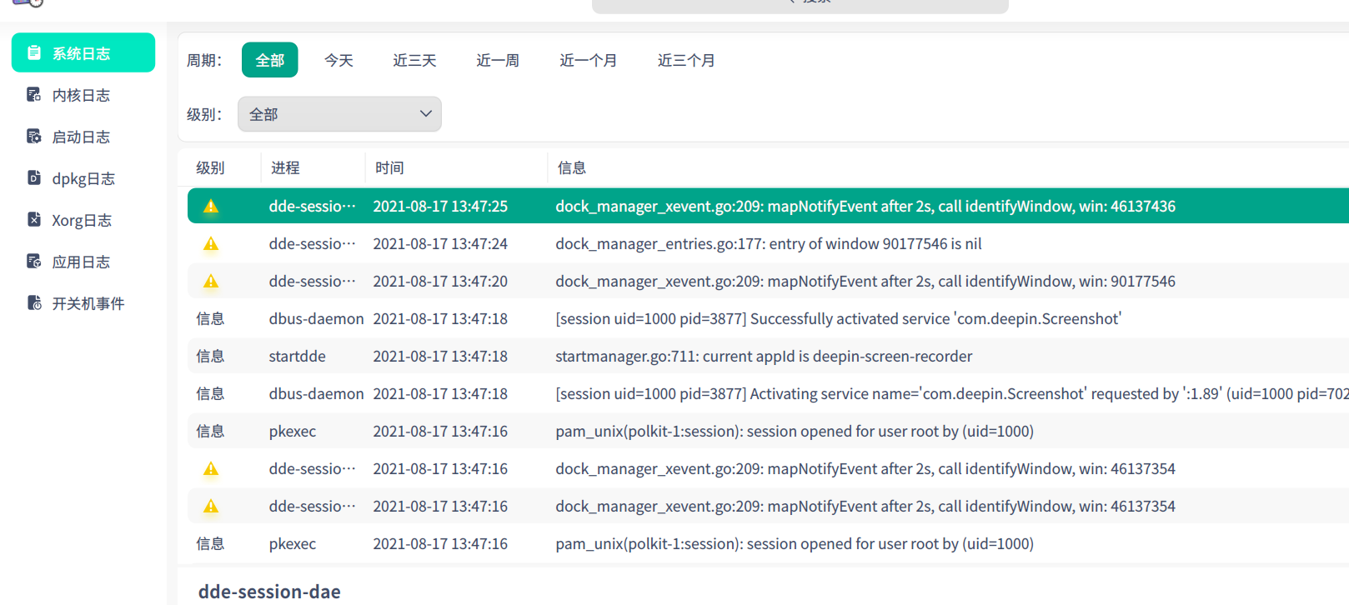Click dbus-daemon in the 'Activating service name' row
Image resolution: width=1349 pixels, height=605 pixels.
click(x=316, y=393)
